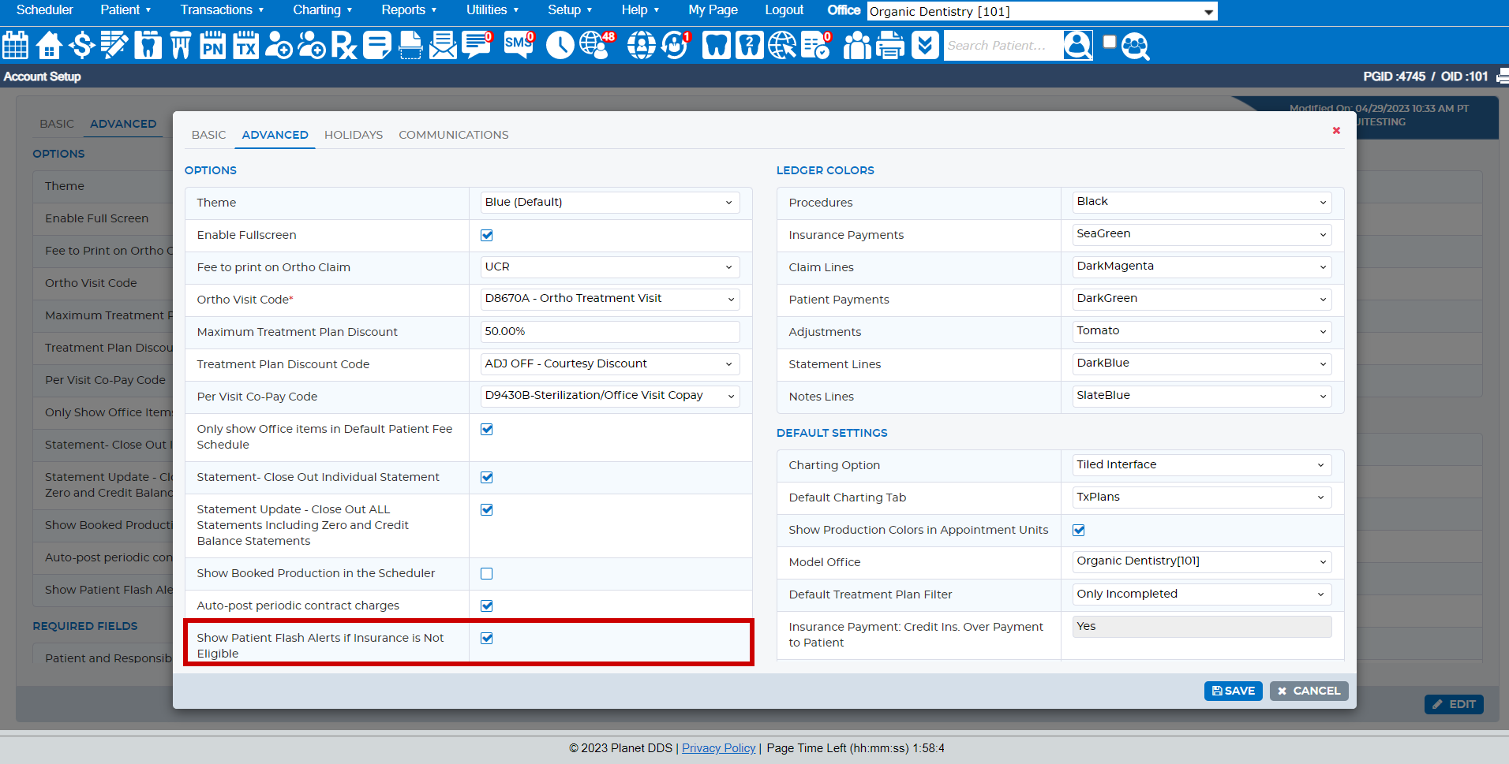The image size is (1509, 764).
Task: Expand the Ortho Visit Code dropdown
Action: (x=610, y=299)
